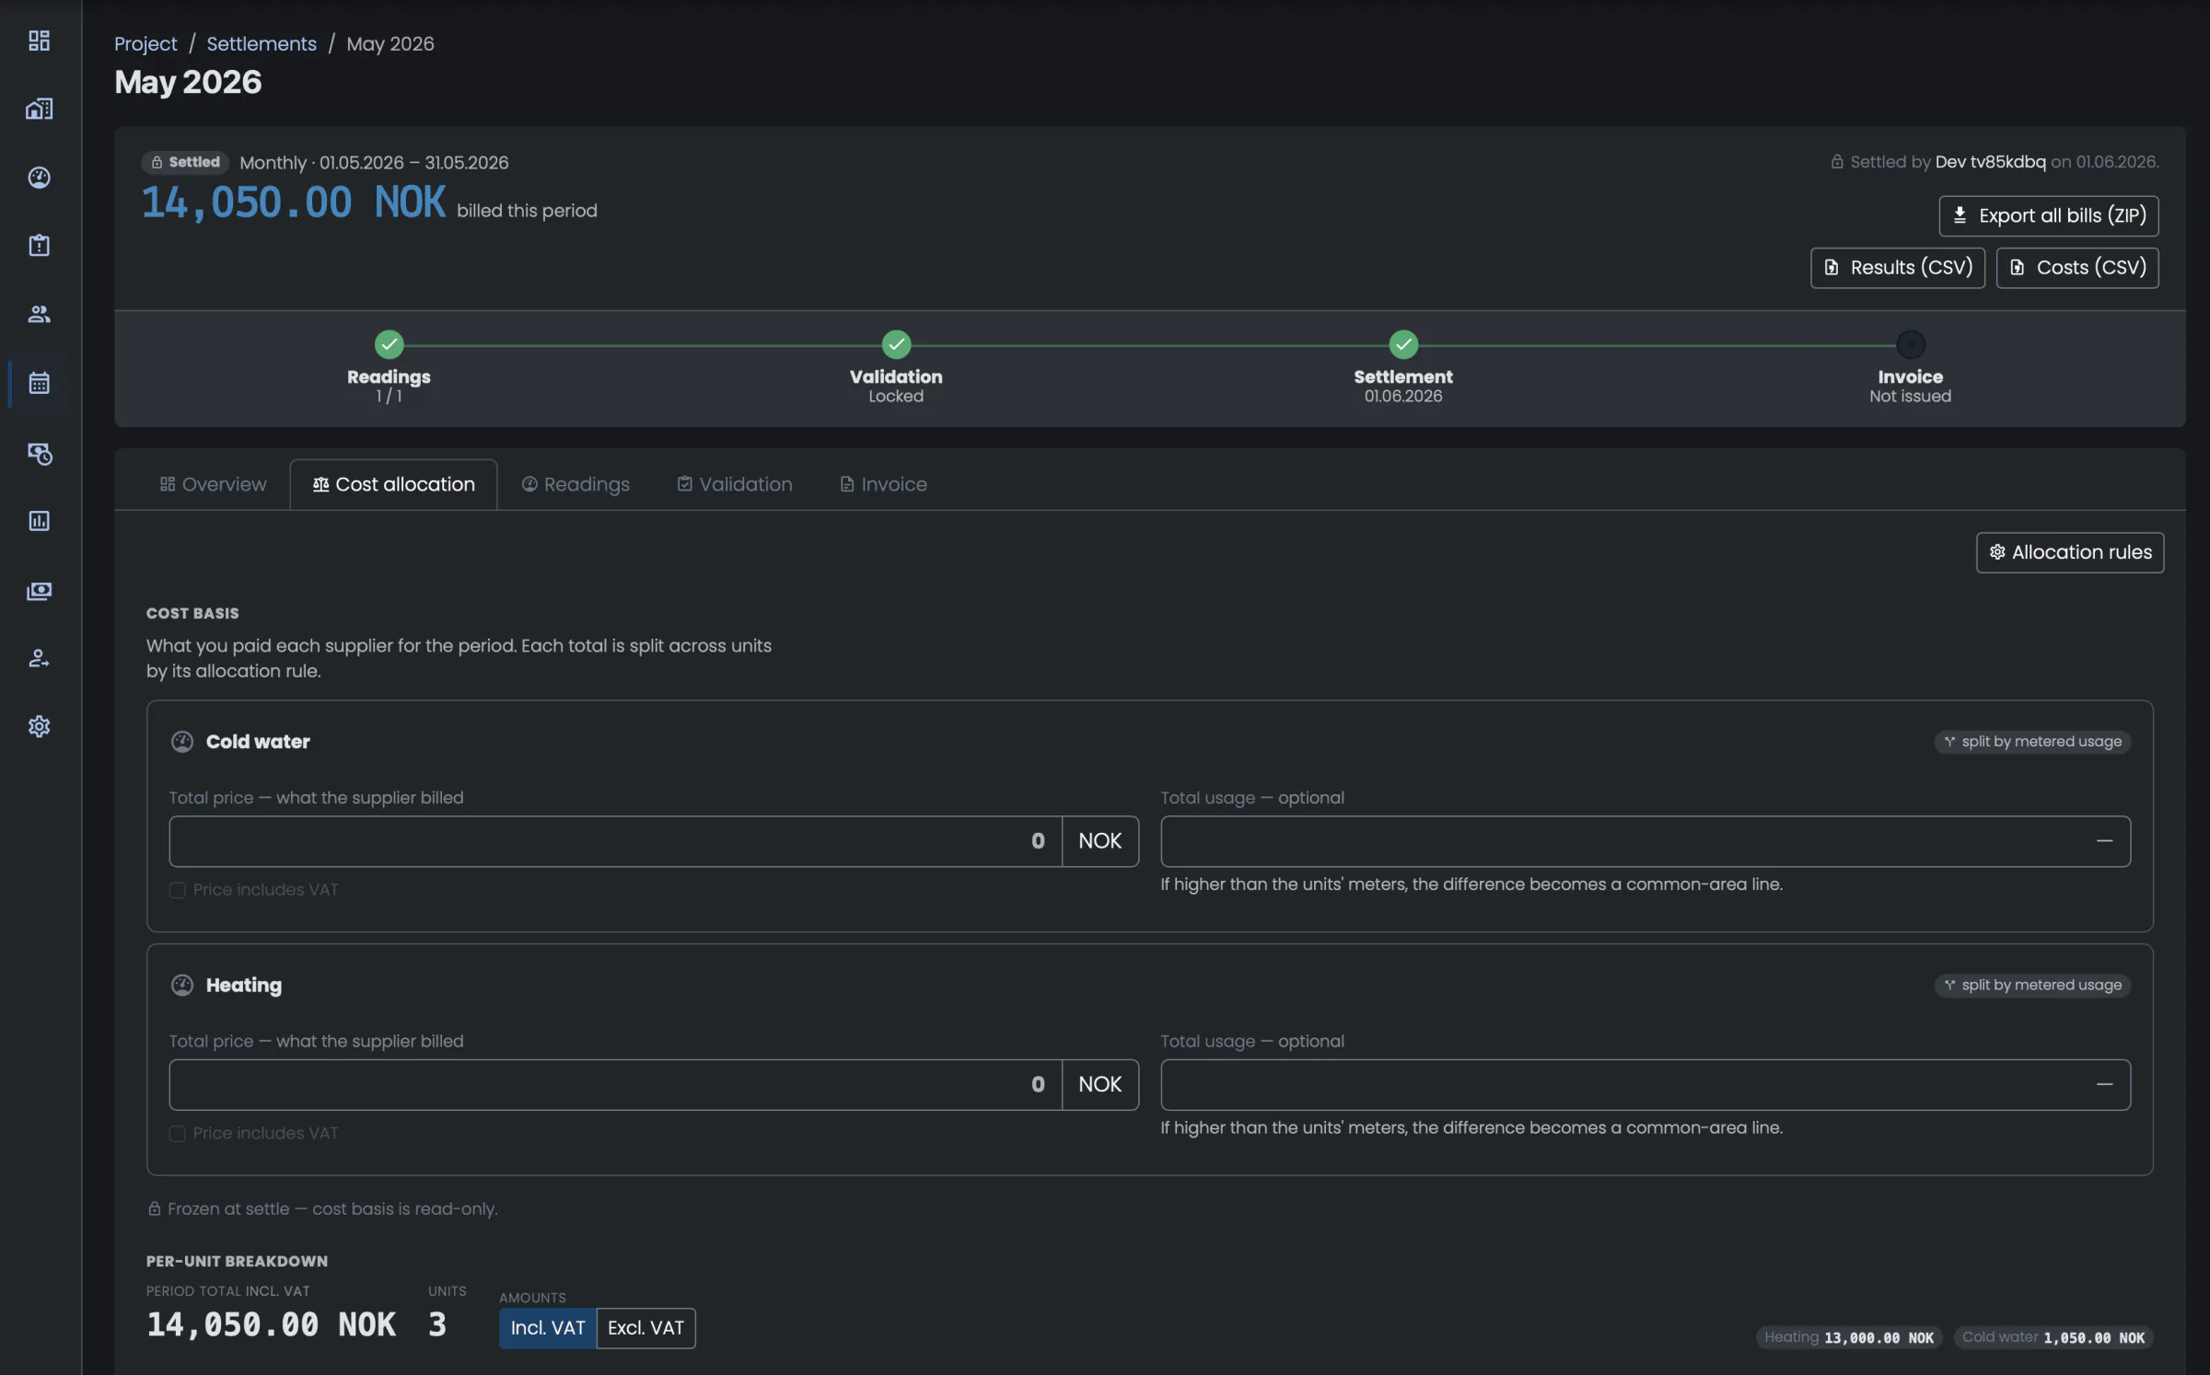Switch to the Validation tab

click(735, 484)
